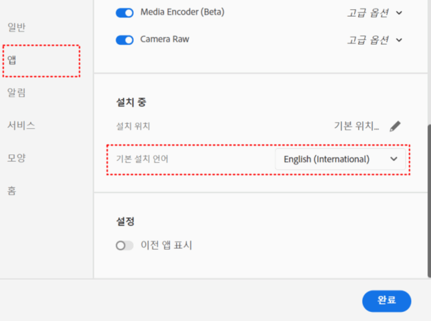
Task: Click the 기본 위치... install location text
Action: click(x=357, y=126)
